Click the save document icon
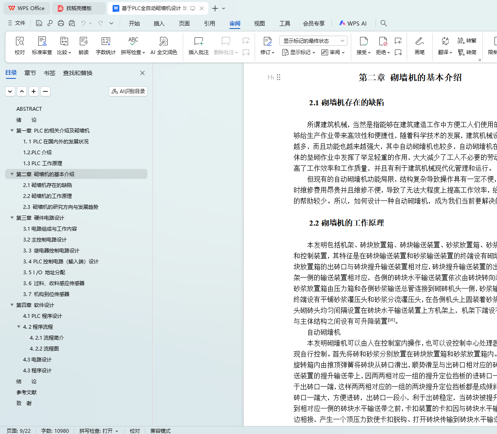The height and width of the screenshot is (434, 497). 39,23
